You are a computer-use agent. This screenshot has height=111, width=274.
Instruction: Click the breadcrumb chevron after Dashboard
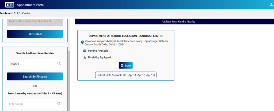click(15, 13)
